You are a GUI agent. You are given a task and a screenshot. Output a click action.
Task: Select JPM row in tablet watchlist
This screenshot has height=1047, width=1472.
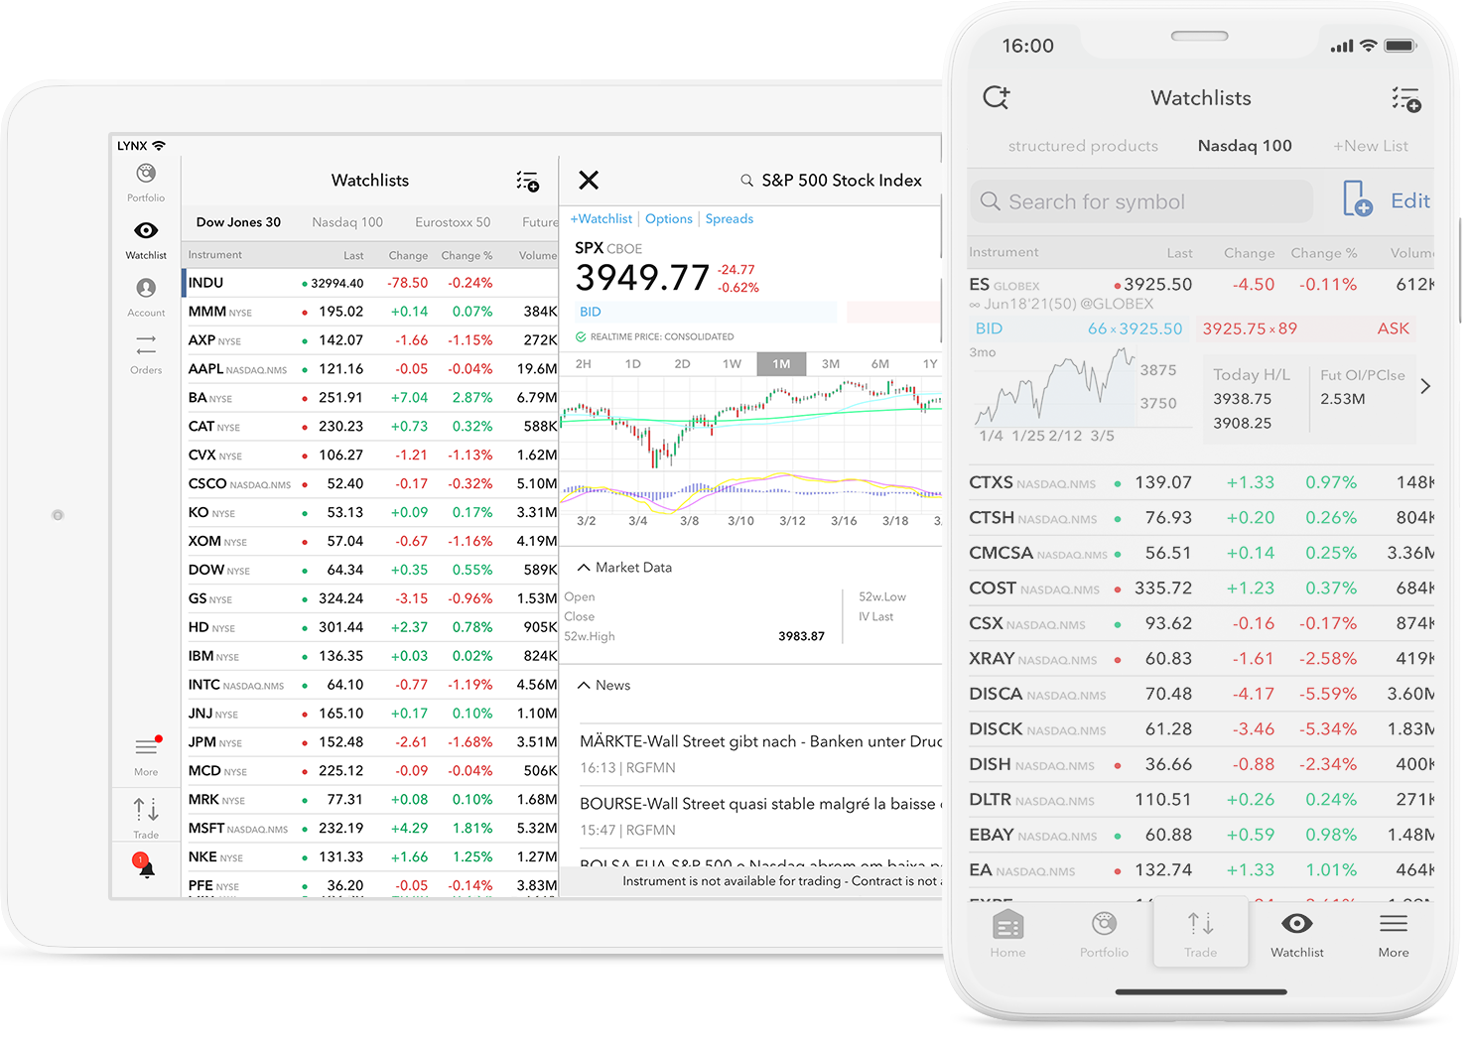371,742
